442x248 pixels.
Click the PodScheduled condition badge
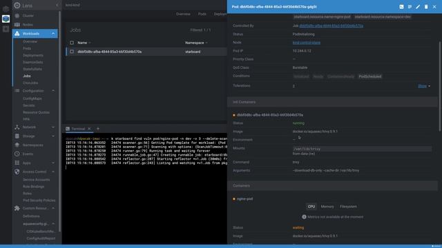click(370, 76)
